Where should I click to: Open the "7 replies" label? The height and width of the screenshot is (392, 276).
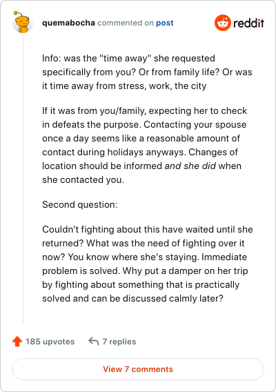119,342
